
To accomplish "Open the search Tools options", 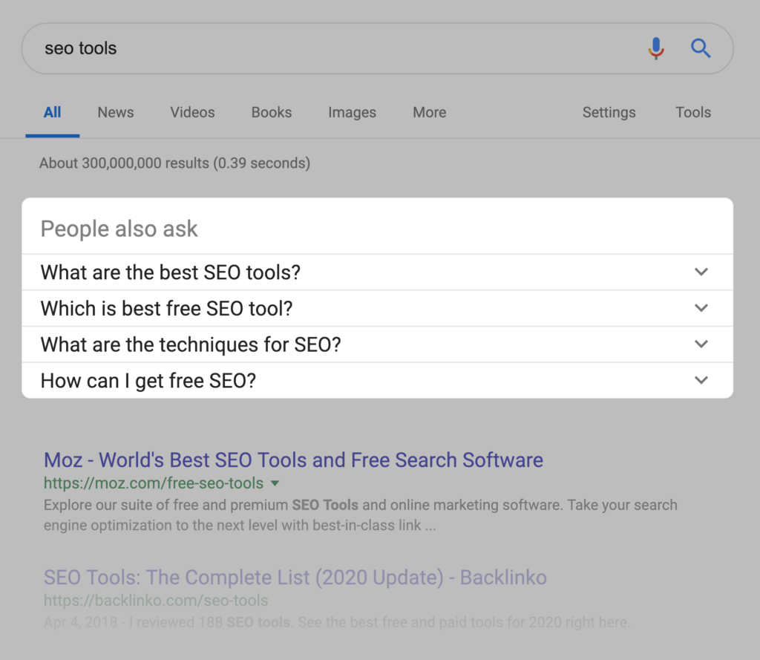I will 693,113.
